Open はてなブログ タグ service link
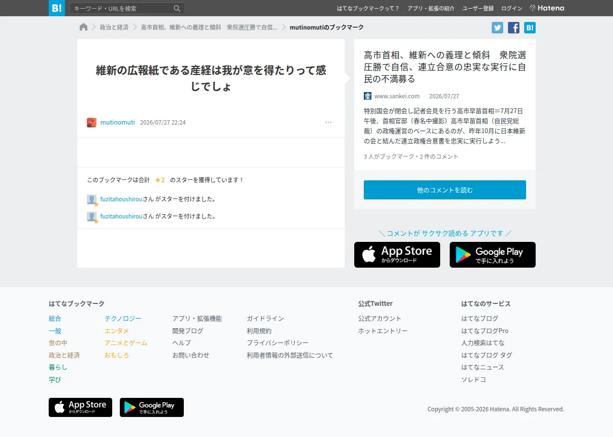 pyautogui.click(x=486, y=355)
